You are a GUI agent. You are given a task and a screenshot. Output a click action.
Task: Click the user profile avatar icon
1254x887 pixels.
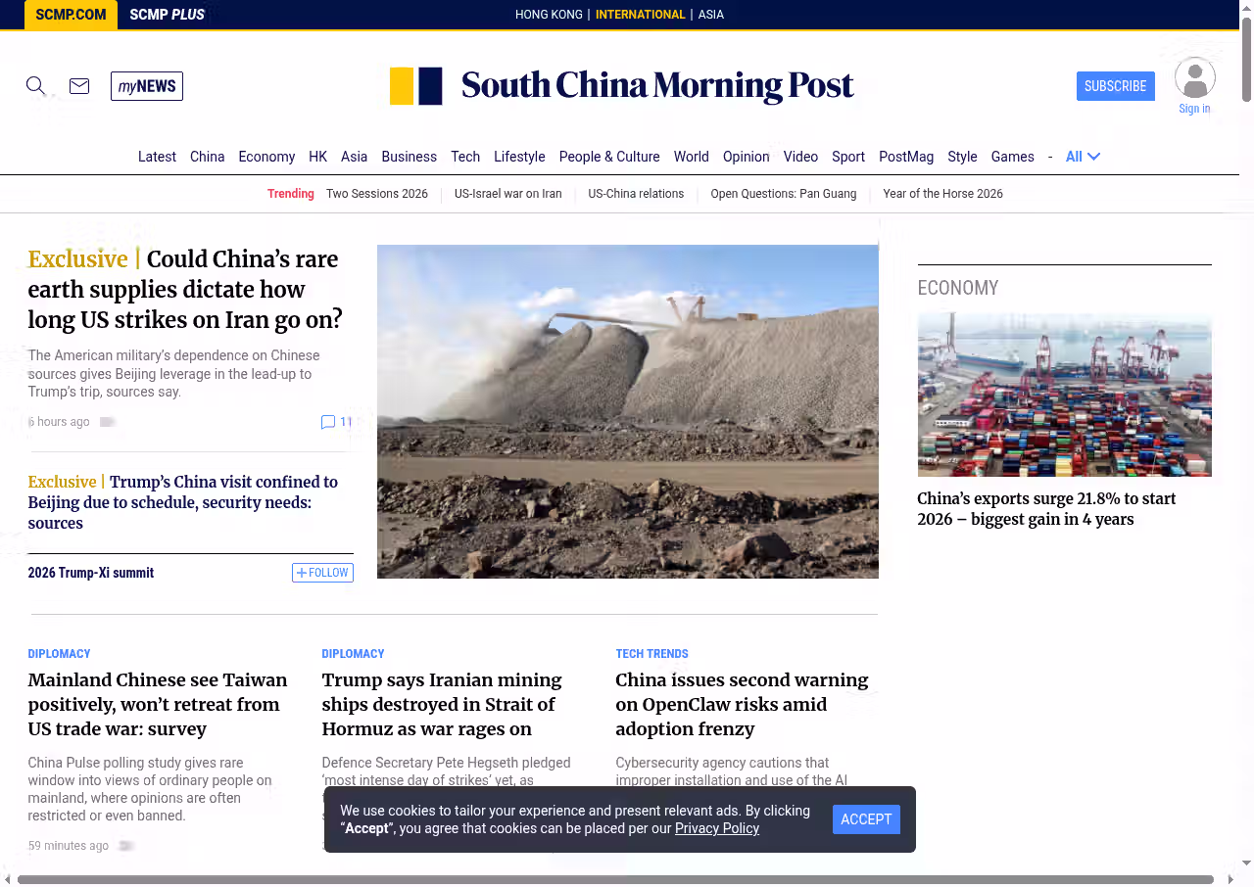(x=1194, y=78)
